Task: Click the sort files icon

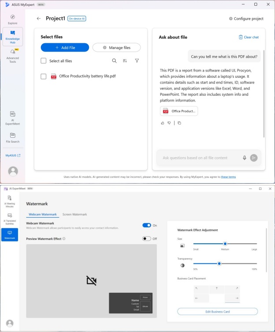Action: [125, 61]
